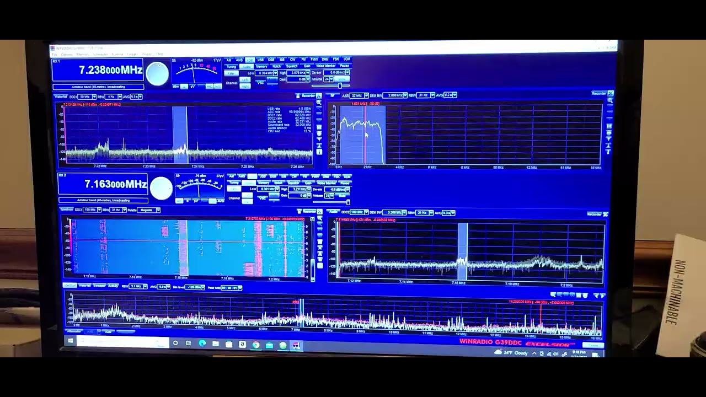Click the RX1 Recorder button

(x=308, y=96)
